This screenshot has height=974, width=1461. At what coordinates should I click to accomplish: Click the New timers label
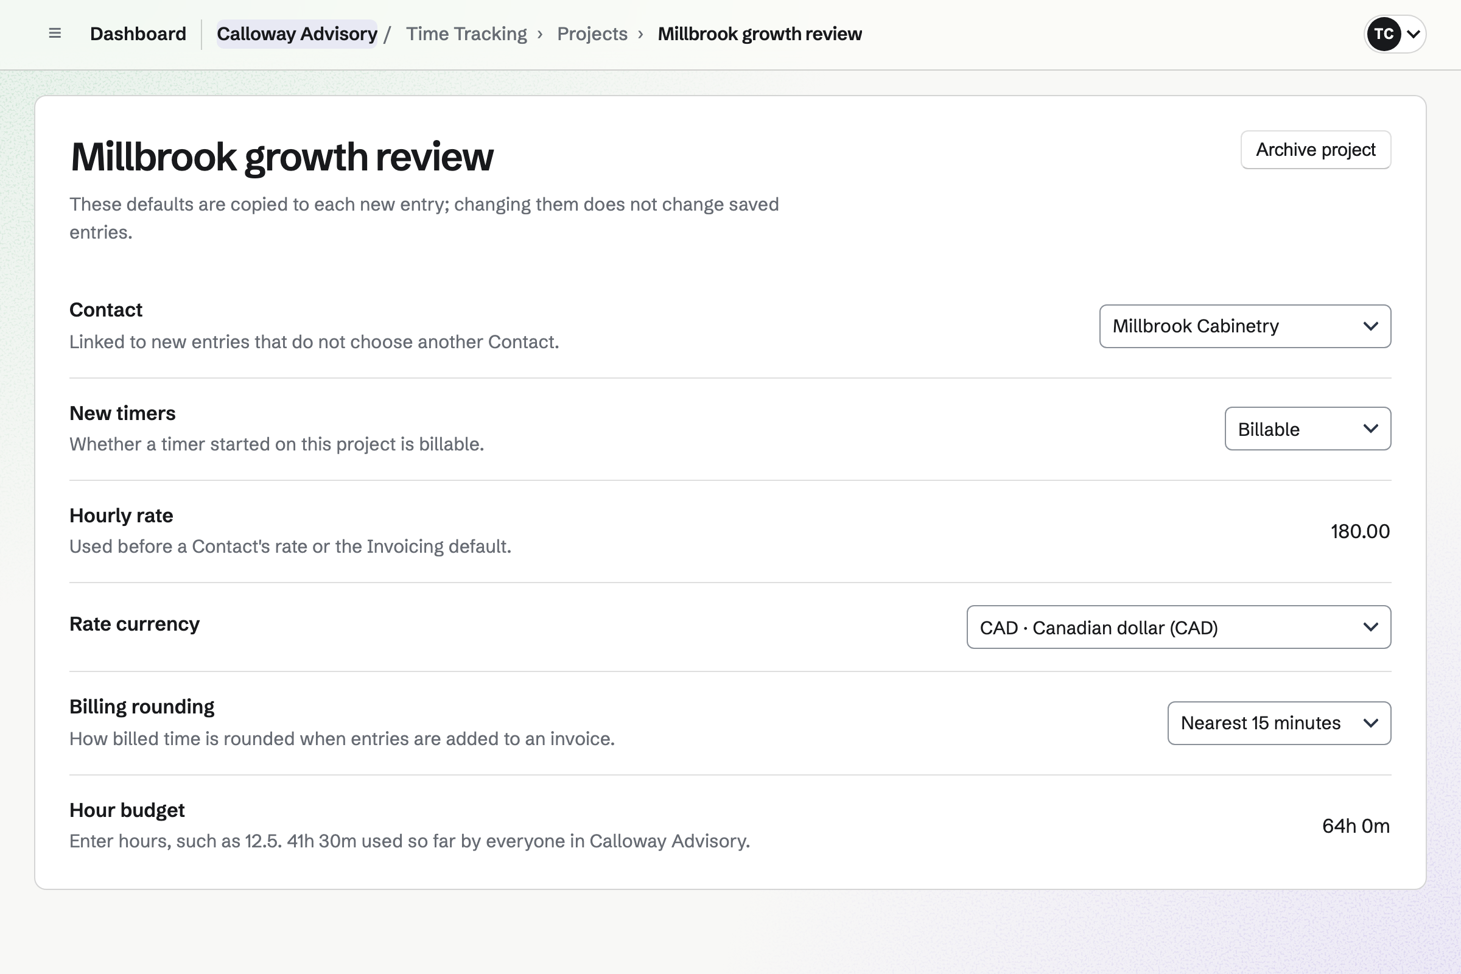[x=122, y=414]
